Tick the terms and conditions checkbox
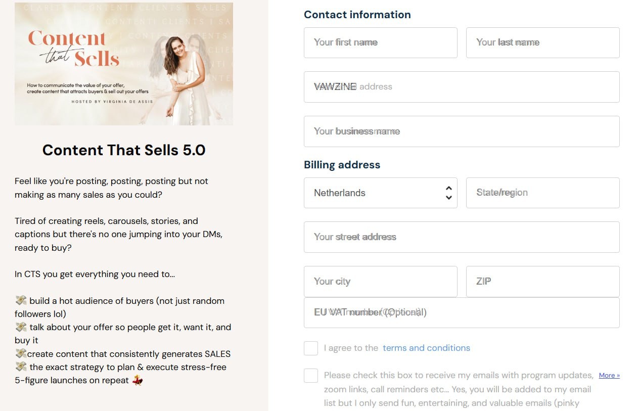 coord(311,348)
